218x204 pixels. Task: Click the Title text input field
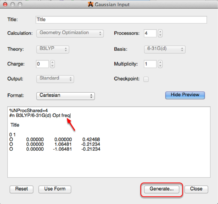121,20
